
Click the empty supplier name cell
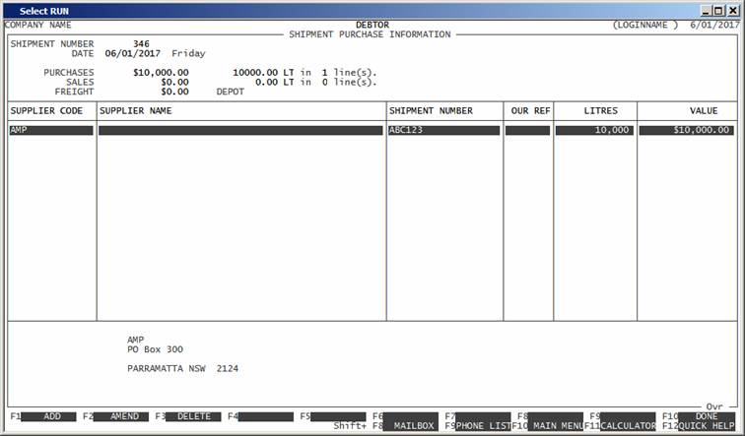[240, 130]
